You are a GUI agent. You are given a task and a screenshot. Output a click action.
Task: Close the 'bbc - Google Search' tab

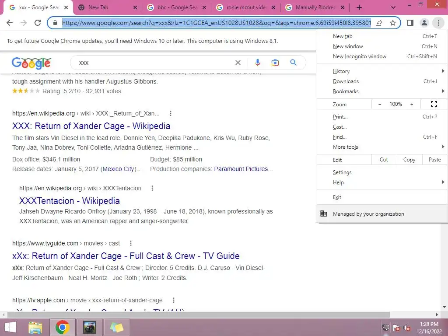pyautogui.click(x=204, y=8)
